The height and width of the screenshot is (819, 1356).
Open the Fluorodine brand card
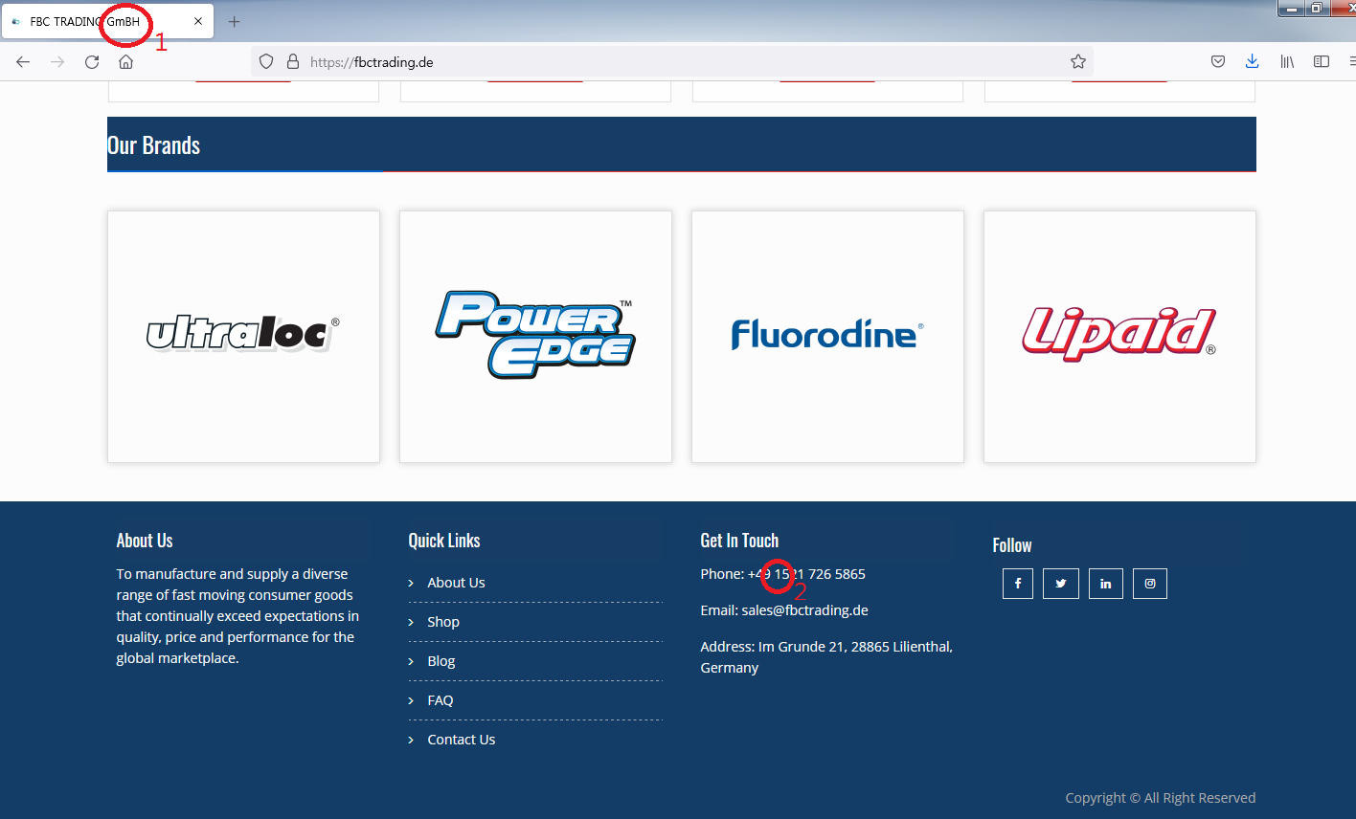coord(827,337)
